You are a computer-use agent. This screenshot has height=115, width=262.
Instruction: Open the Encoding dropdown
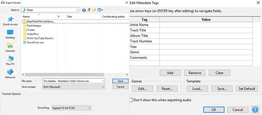tap(90, 108)
